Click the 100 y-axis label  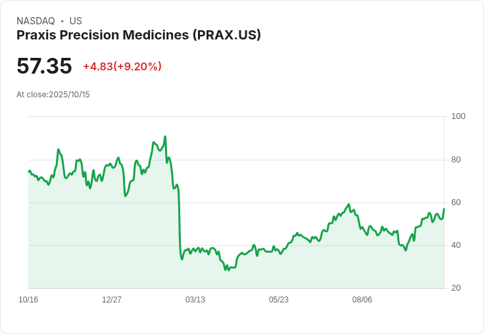[x=458, y=116]
